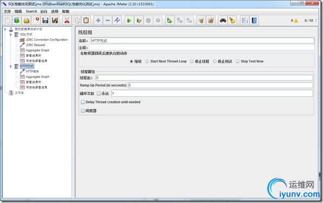This screenshot has width=323, height=203.
Task: Click the Copy toolbar icon
Action: click(x=76, y=21)
